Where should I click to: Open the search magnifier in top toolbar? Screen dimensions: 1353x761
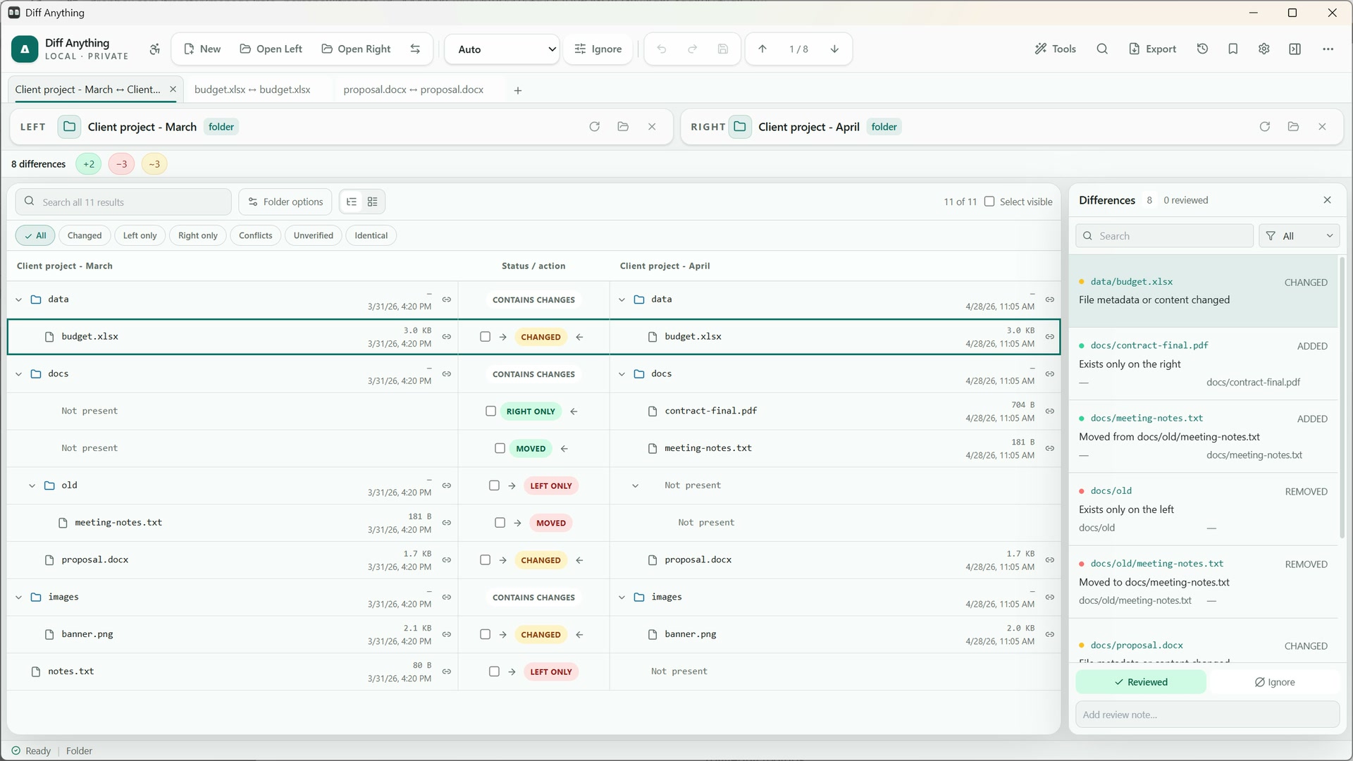[1102, 49]
